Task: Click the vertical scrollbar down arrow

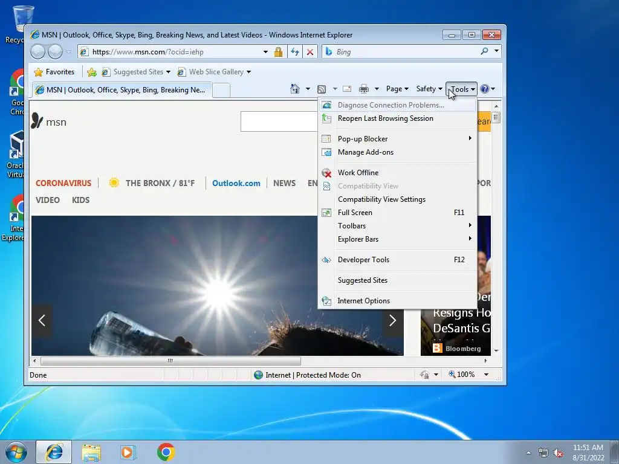Action: coord(496,350)
